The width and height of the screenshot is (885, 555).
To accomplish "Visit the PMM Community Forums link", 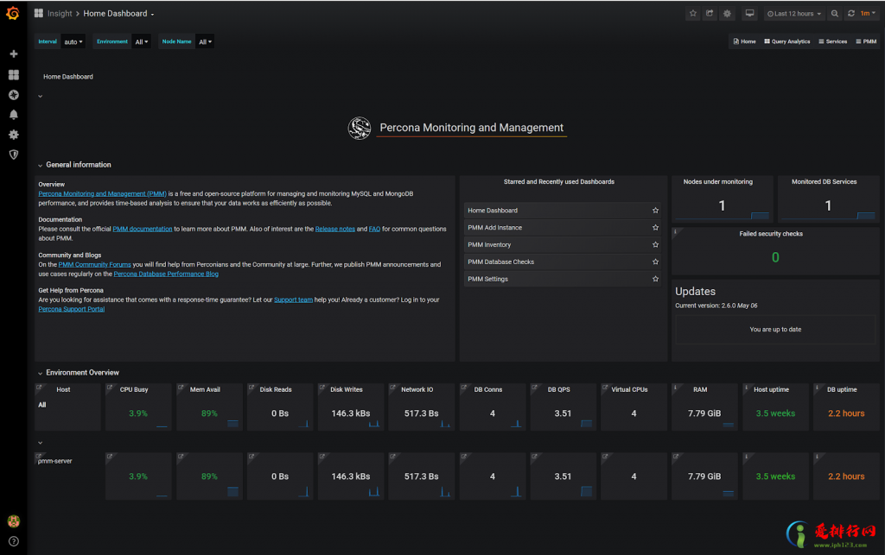I will [94, 265].
